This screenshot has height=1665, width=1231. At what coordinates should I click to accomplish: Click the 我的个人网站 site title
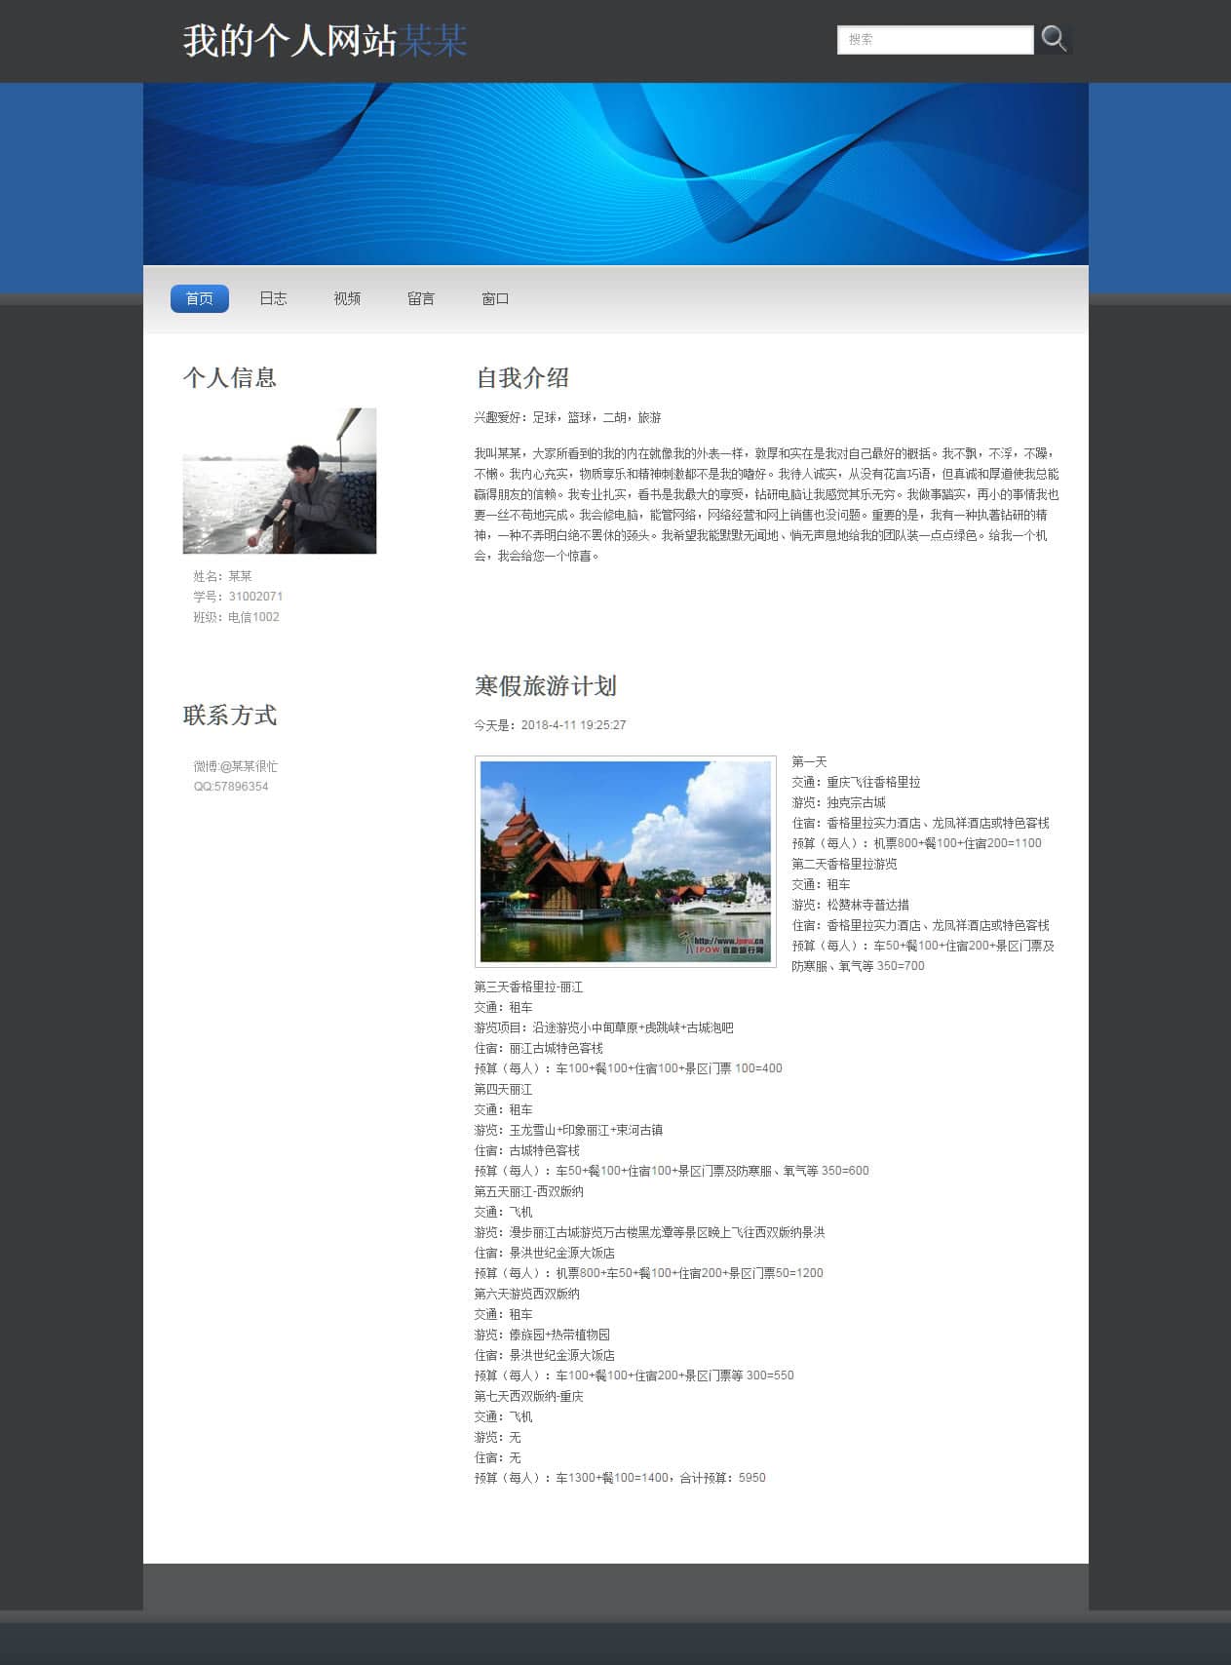click(289, 41)
